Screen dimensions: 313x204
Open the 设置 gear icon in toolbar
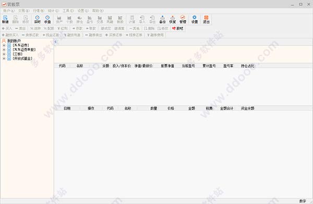[x=195, y=19]
